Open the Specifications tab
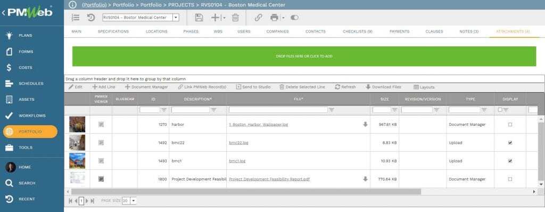This screenshot has height=212, width=545. click(x=113, y=31)
